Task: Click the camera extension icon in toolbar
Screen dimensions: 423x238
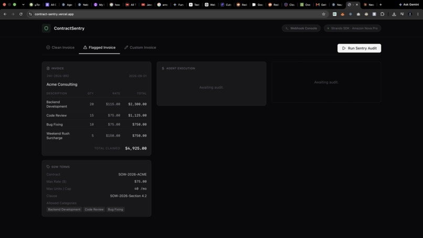Action: pyautogui.click(x=358, y=14)
